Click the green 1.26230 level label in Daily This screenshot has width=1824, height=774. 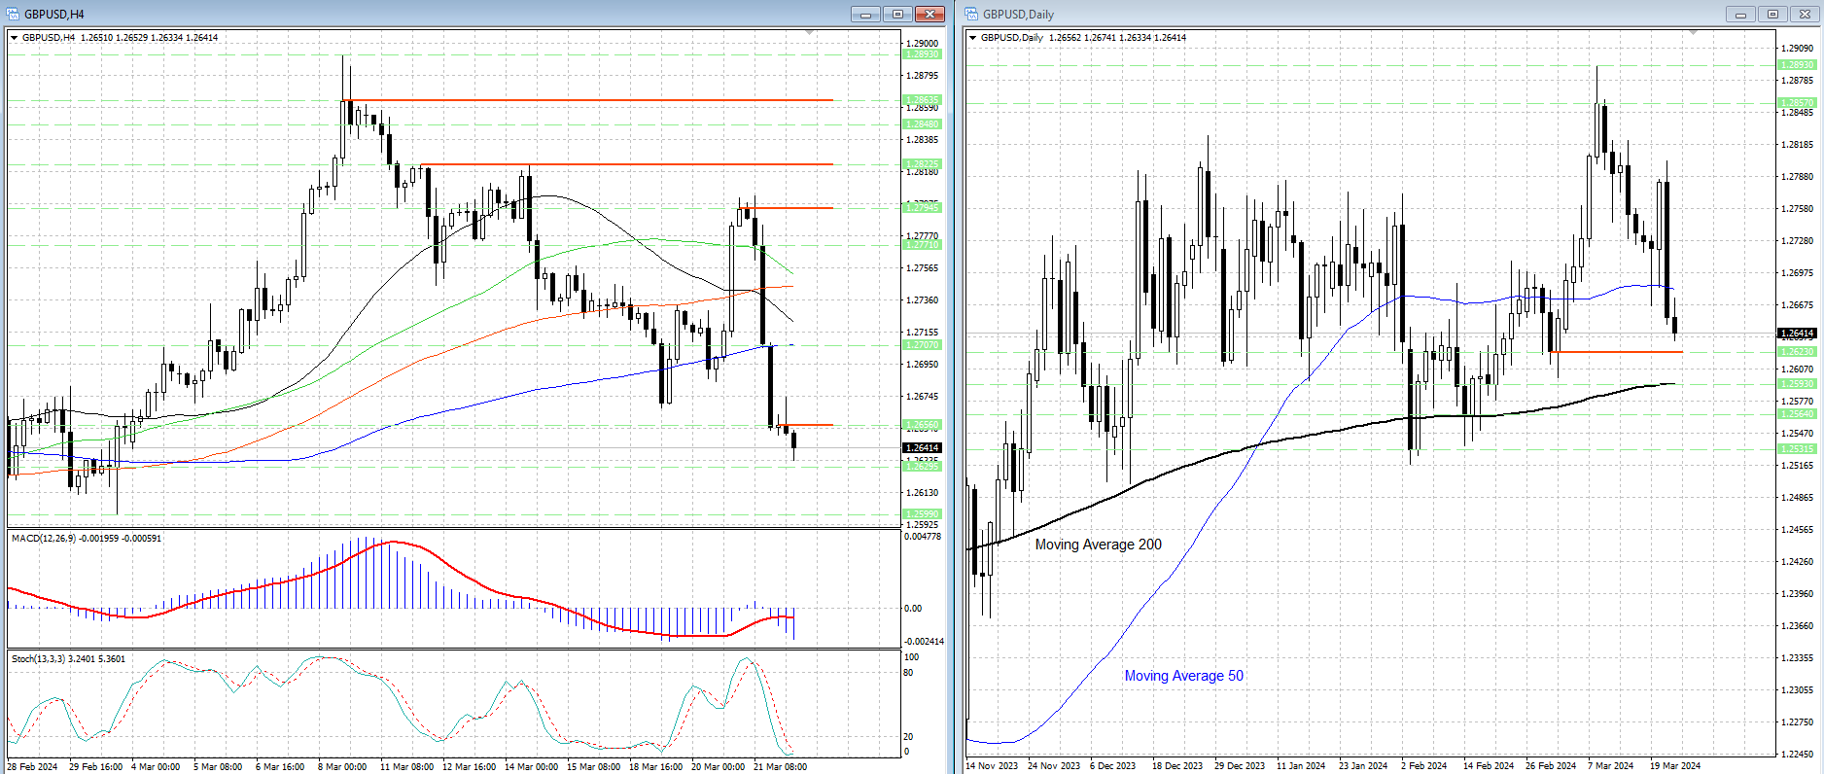pyautogui.click(x=1797, y=352)
